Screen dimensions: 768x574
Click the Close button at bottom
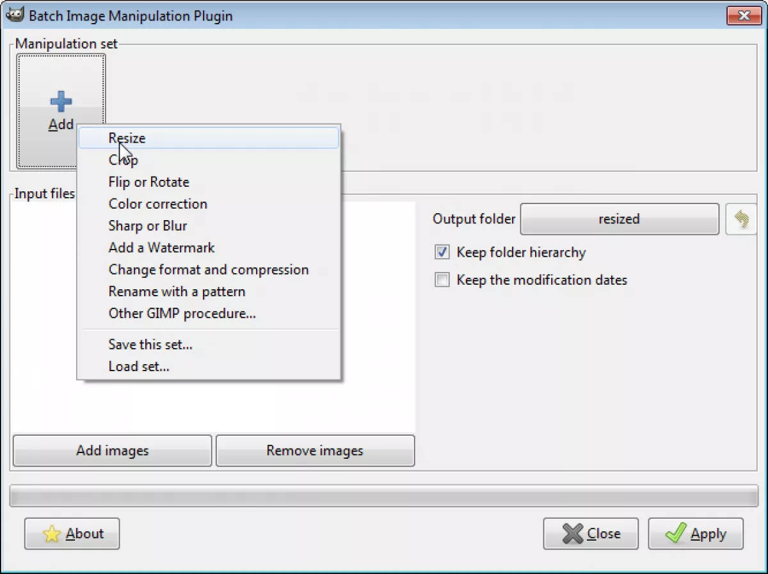click(x=591, y=534)
